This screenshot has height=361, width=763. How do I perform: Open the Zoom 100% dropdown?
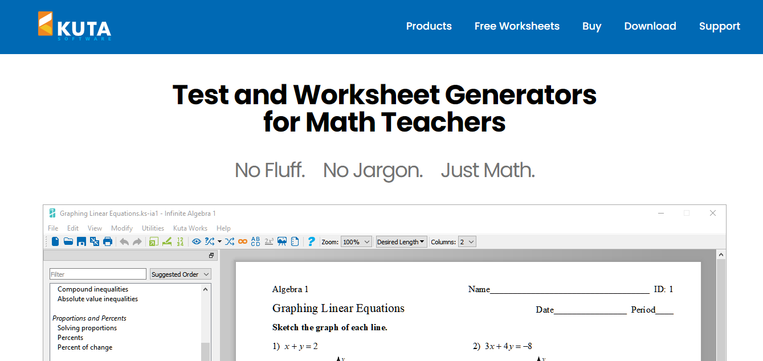357,242
